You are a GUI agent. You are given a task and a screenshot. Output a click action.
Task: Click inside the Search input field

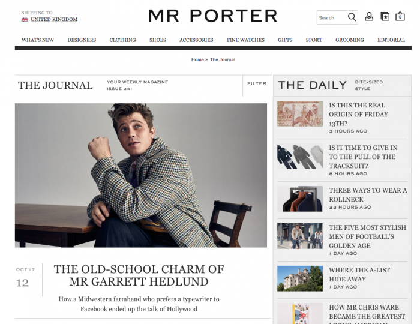332,17
